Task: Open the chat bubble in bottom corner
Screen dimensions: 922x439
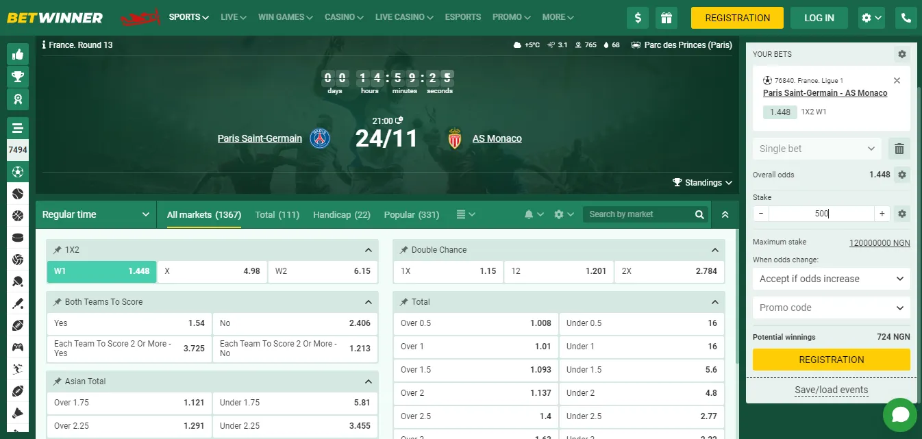Action: (899, 415)
